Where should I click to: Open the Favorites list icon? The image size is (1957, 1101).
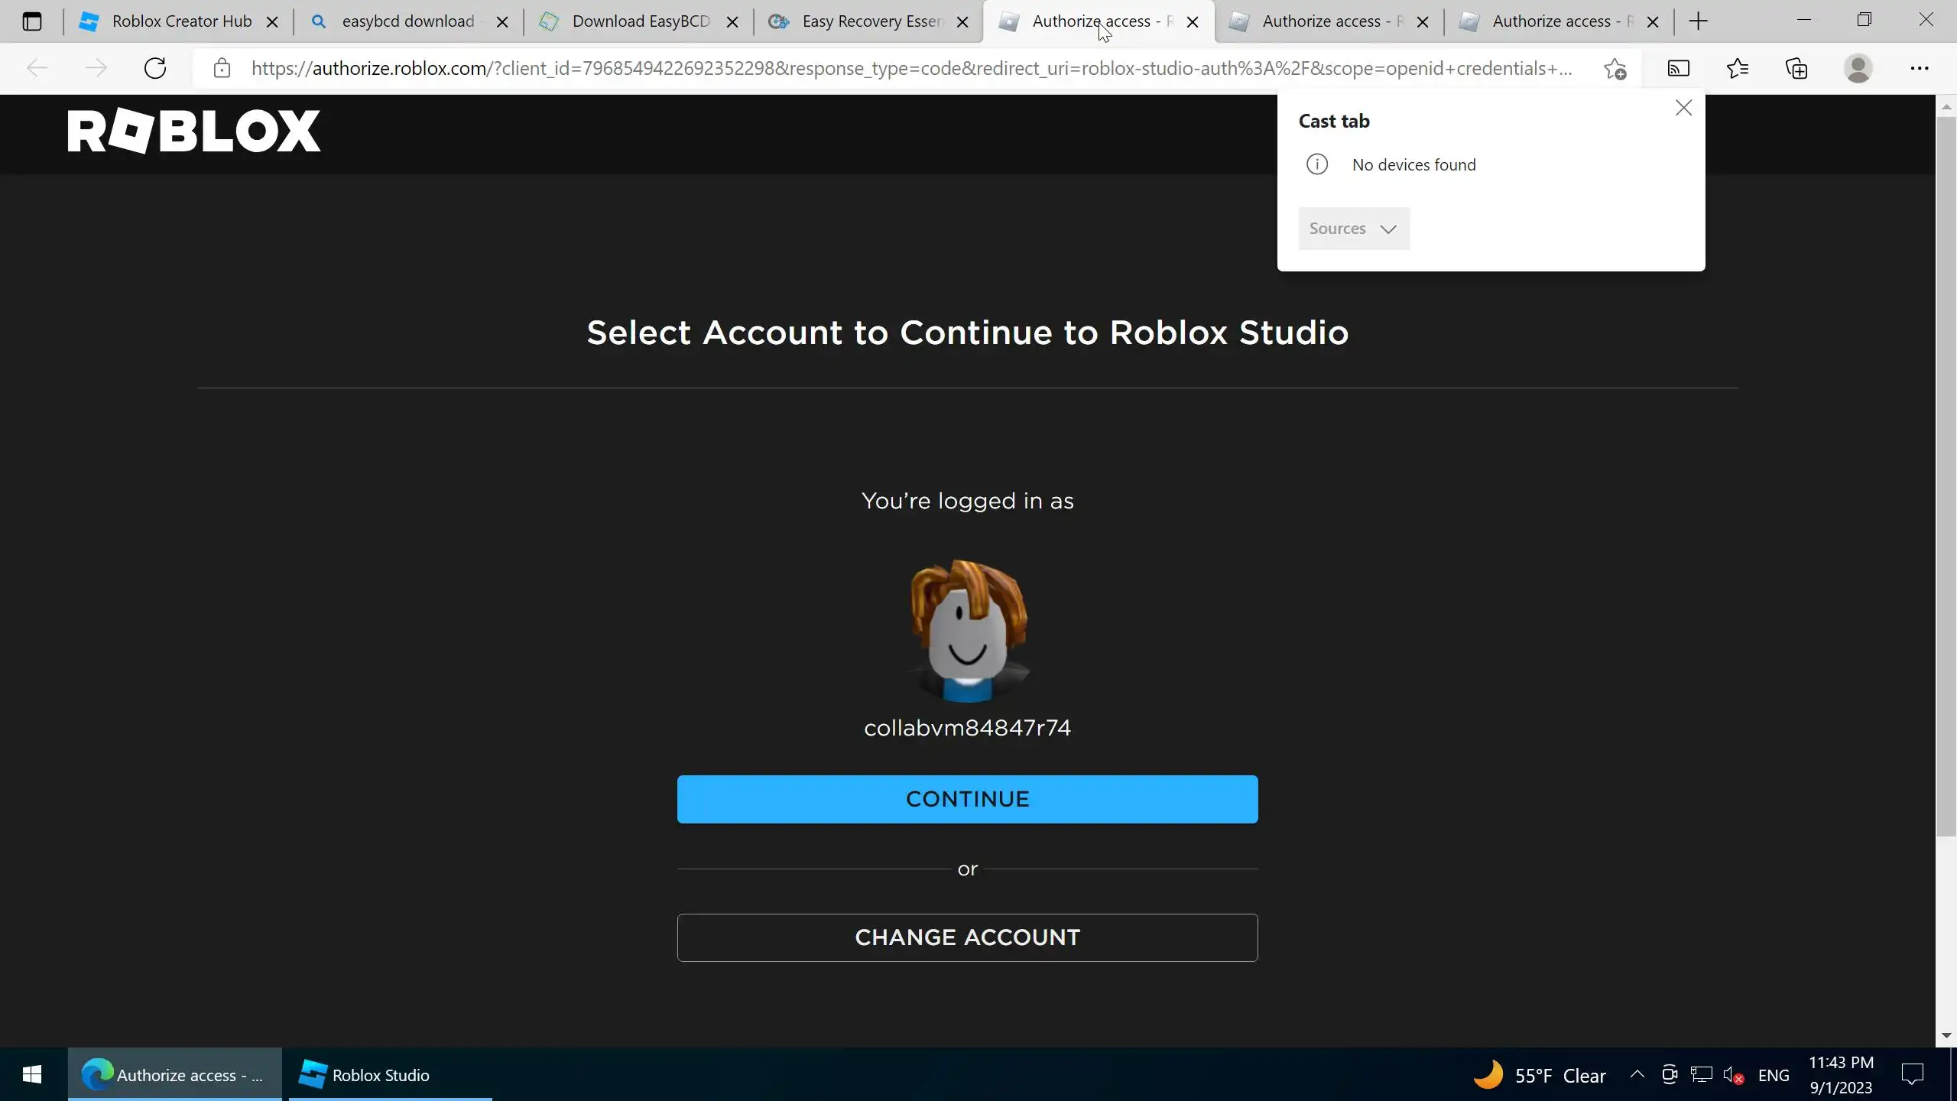click(1737, 69)
